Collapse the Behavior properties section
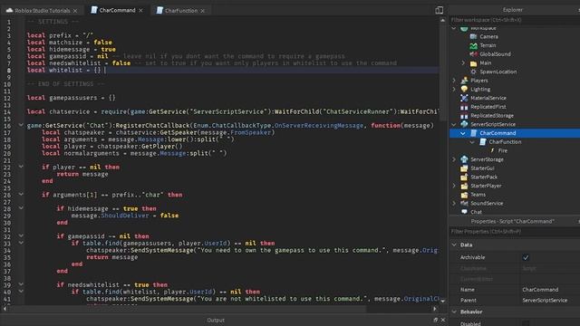The image size is (580, 326). [x=454, y=312]
